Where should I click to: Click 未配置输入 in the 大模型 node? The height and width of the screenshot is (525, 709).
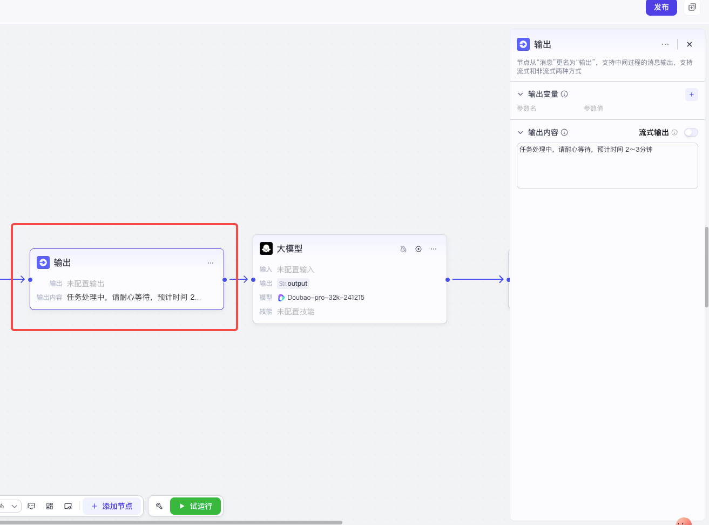295,270
